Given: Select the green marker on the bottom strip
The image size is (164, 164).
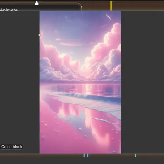Looking at the screenshot, I should click(135, 155).
